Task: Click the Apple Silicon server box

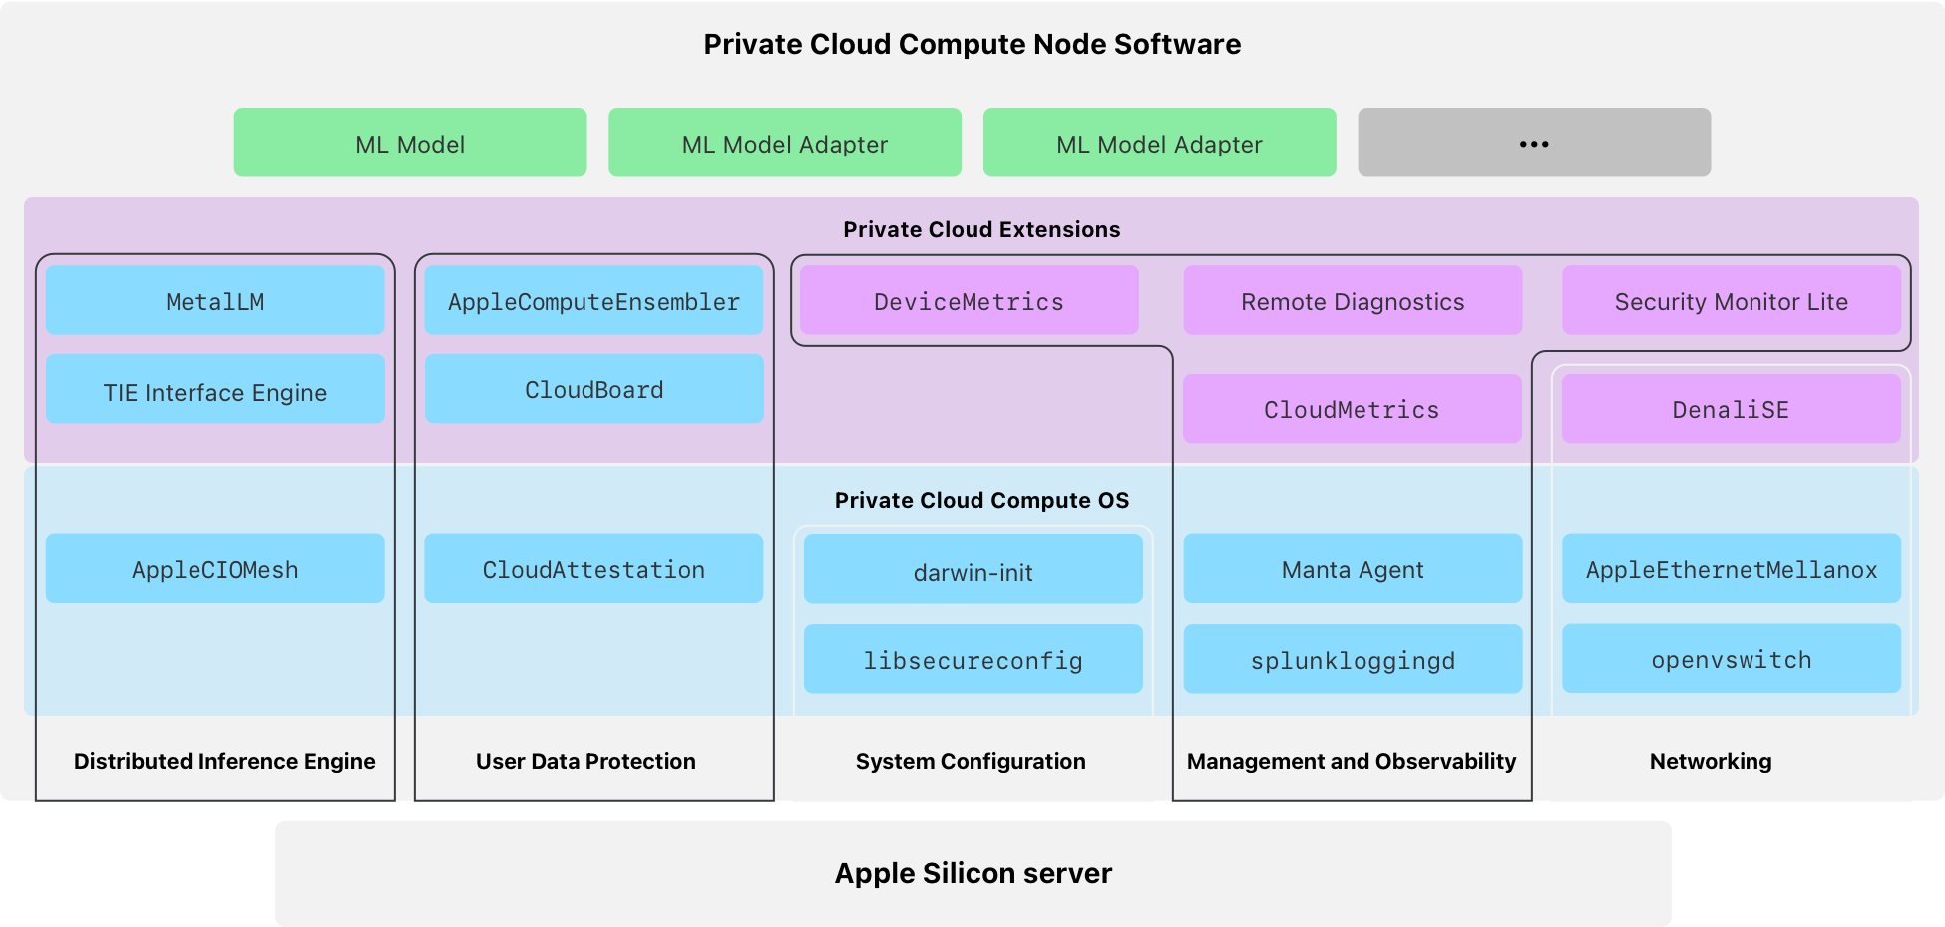Action: 972,873
